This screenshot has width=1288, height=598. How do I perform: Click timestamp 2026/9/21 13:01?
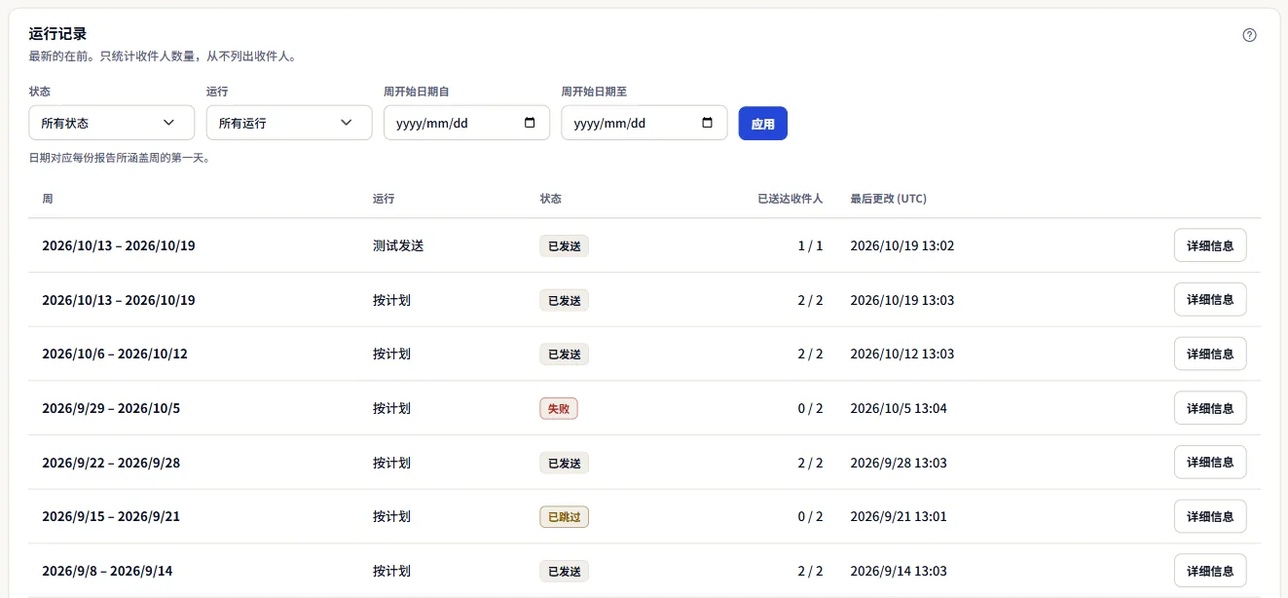(899, 516)
